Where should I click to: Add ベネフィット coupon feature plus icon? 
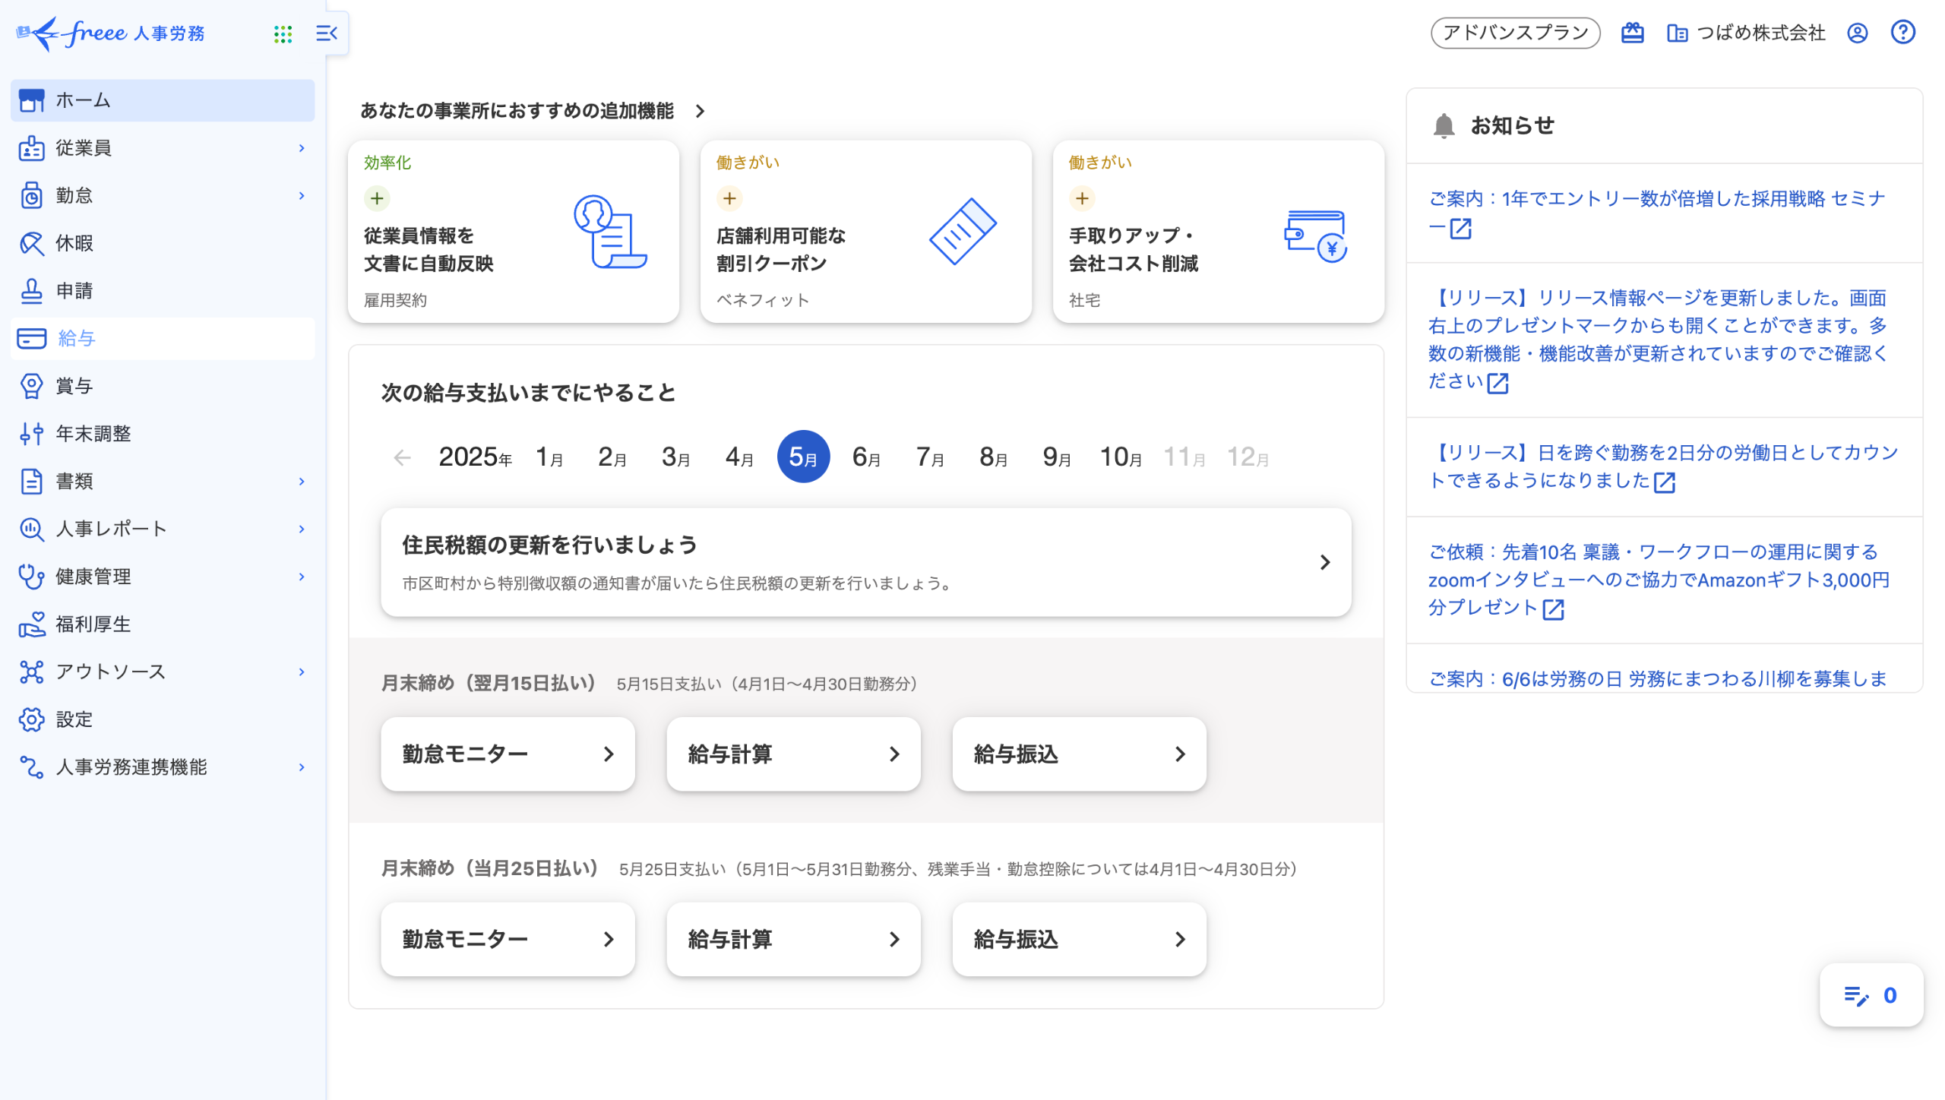coord(729,198)
